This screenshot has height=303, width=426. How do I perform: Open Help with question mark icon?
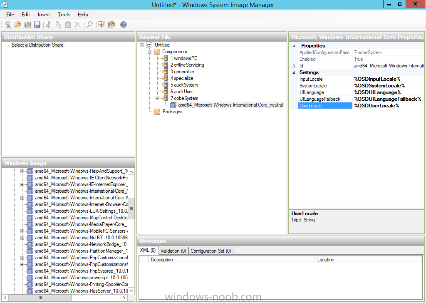click(123, 25)
